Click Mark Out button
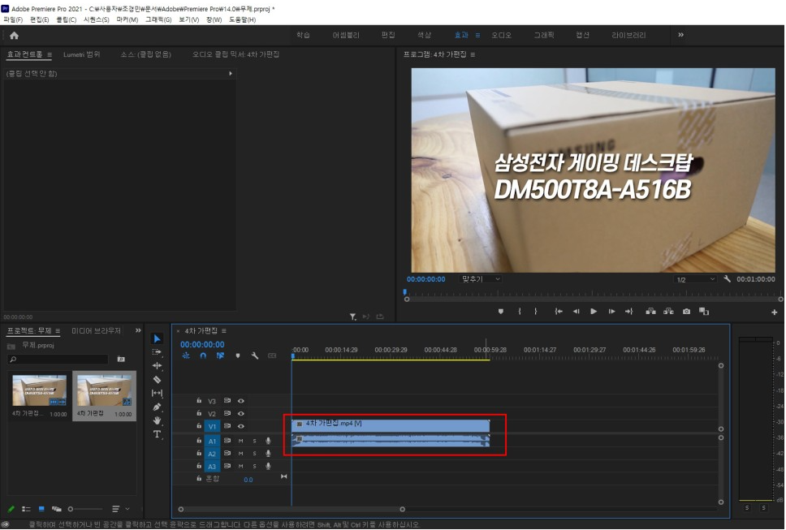This screenshot has width=786, height=530. point(536,312)
